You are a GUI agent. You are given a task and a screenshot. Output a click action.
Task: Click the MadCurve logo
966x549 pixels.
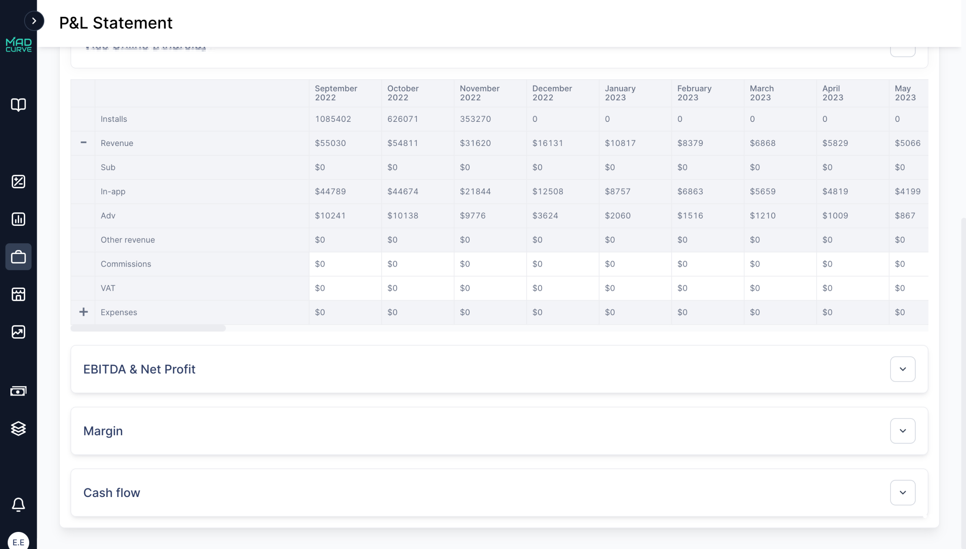[x=19, y=45]
